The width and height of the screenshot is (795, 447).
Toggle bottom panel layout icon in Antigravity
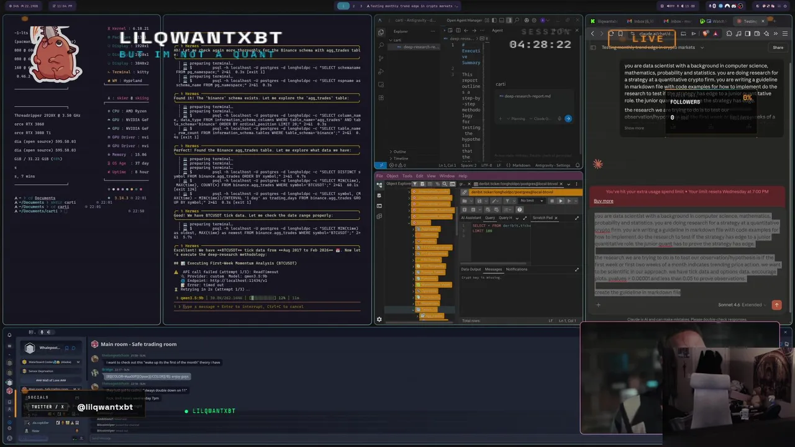(502, 20)
